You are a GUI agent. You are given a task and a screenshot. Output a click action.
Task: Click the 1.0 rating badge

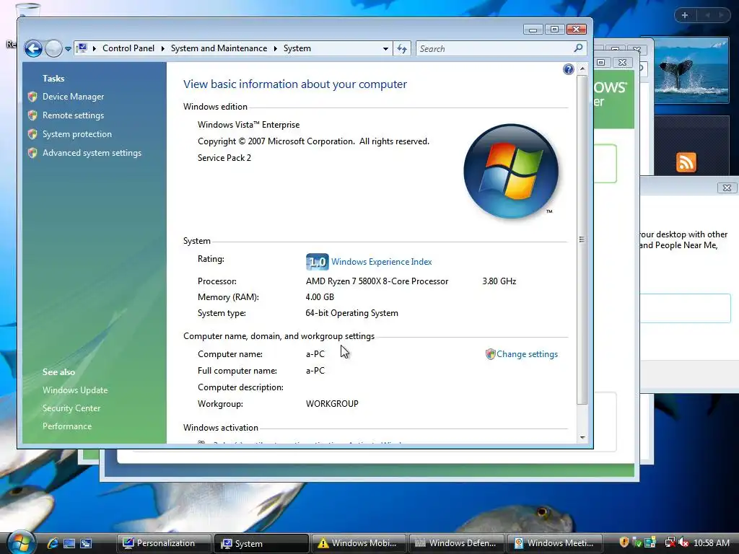coord(318,262)
